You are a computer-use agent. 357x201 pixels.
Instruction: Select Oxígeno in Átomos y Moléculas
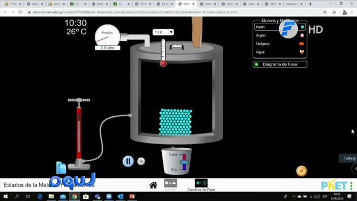[280, 44]
